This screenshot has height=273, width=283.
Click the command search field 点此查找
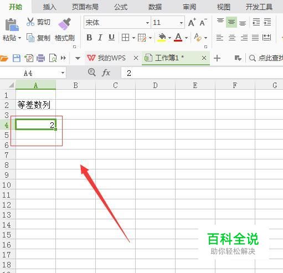point(266,58)
